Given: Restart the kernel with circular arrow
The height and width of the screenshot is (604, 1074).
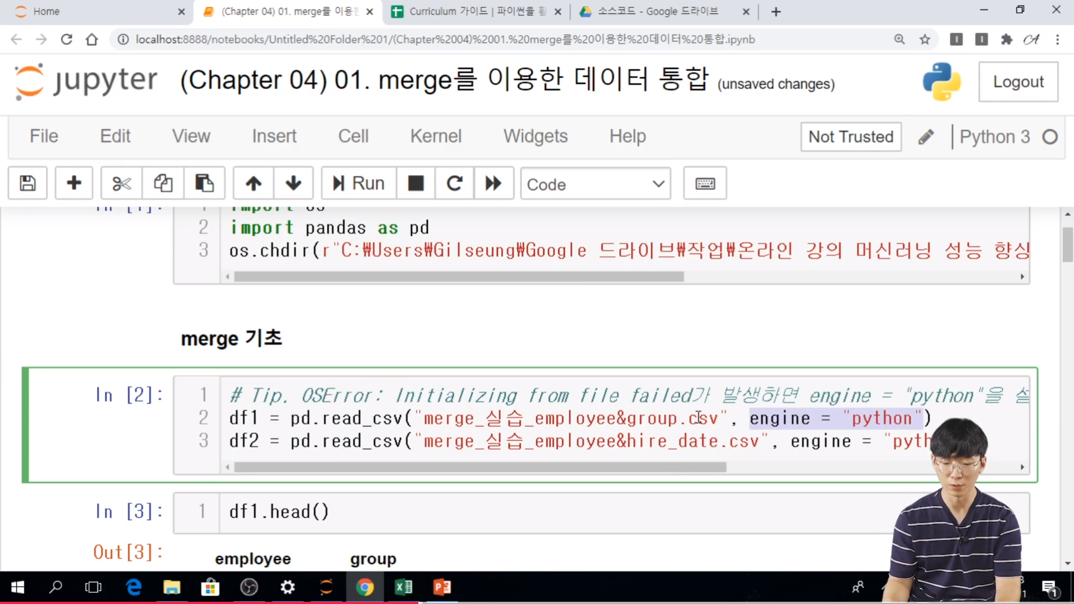Looking at the screenshot, I should (454, 183).
